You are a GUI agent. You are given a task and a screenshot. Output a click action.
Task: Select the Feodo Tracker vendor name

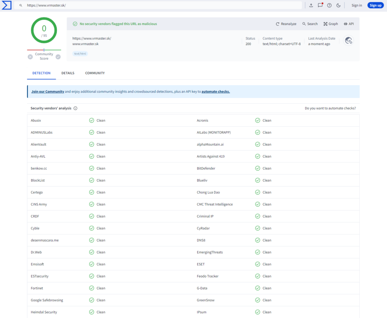(207, 276)
